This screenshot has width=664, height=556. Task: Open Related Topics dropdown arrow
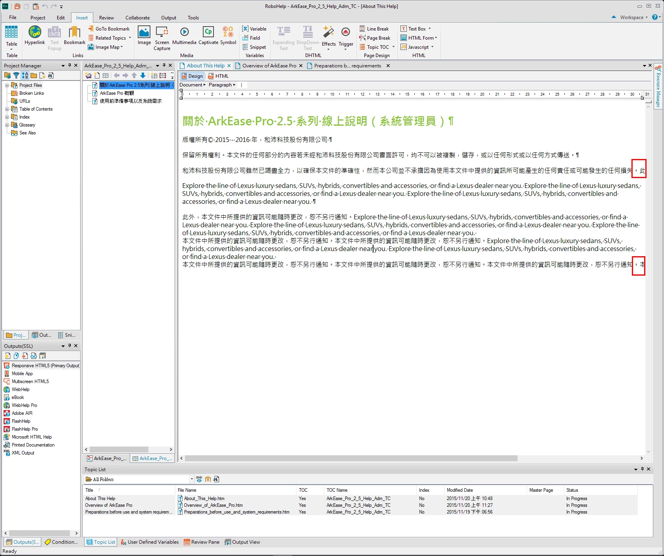point(130,38)
